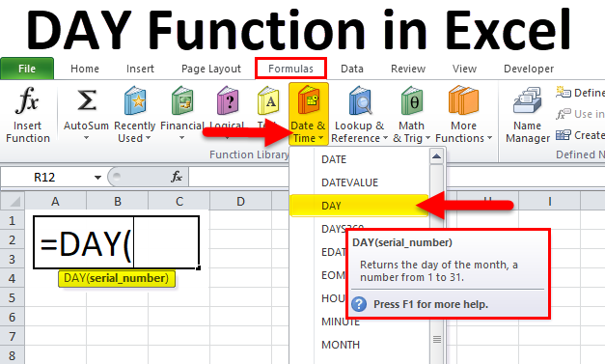Click the fx button beside formula bar
The height and width of the screenshot is (364, 605).
[177, 177]
